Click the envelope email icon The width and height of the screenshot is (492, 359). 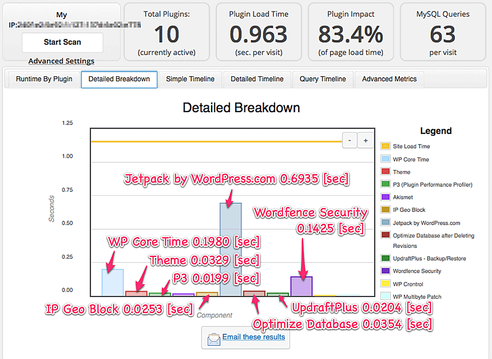[214, 339]
